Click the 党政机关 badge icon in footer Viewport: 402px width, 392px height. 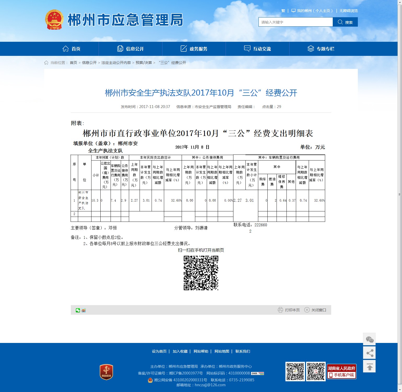(106, 372)
